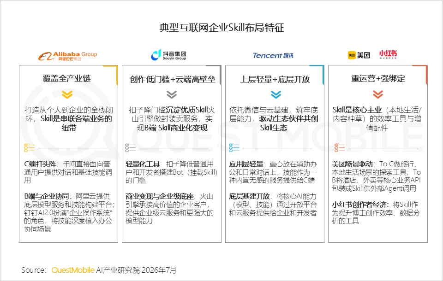Click the yellow list icon under Alibaba
The image size is (443, 281).
pyautogui.click(x=29, y=148)
